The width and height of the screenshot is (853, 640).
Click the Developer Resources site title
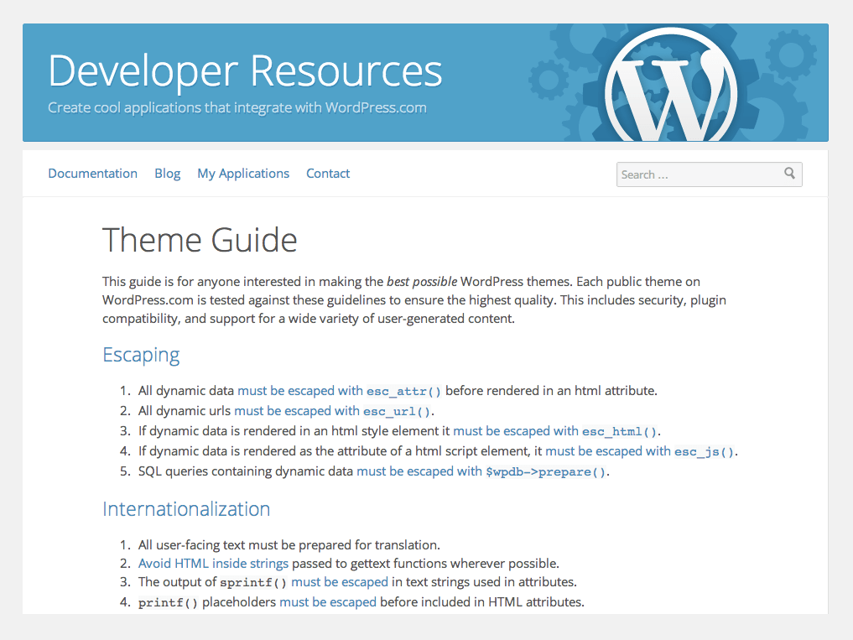(x=245, y=71)
